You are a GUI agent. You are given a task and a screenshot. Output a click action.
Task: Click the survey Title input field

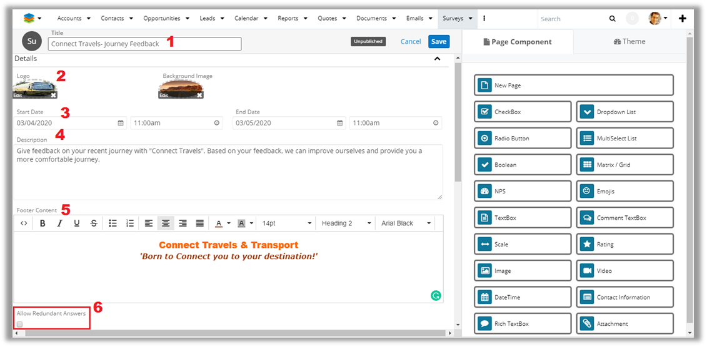(144, 44)
